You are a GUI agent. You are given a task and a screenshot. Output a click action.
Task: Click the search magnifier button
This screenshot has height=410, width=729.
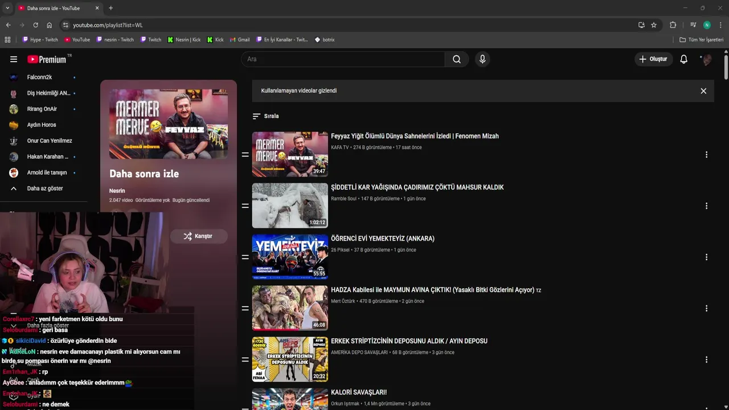tap(457, 59)
